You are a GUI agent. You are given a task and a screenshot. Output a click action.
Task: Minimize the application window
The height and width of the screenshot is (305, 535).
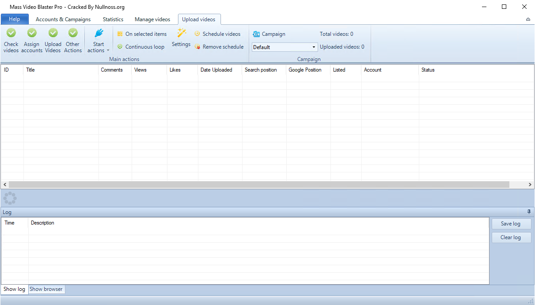(x=484, y=7)
